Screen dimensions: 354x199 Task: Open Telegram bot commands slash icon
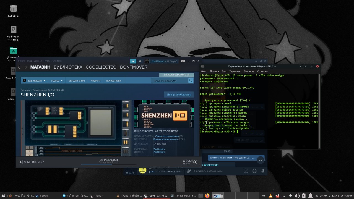click(x=246, y=171)
